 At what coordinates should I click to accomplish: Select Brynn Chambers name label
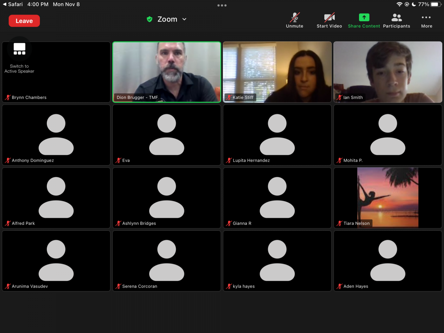click(29, 97)
